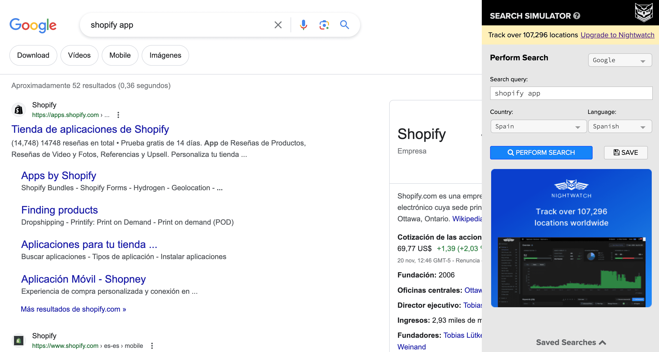This screenshot has width=659, height=352.
Task: Click the Nightwatch promotional banner image
Action: coord(571,238)
